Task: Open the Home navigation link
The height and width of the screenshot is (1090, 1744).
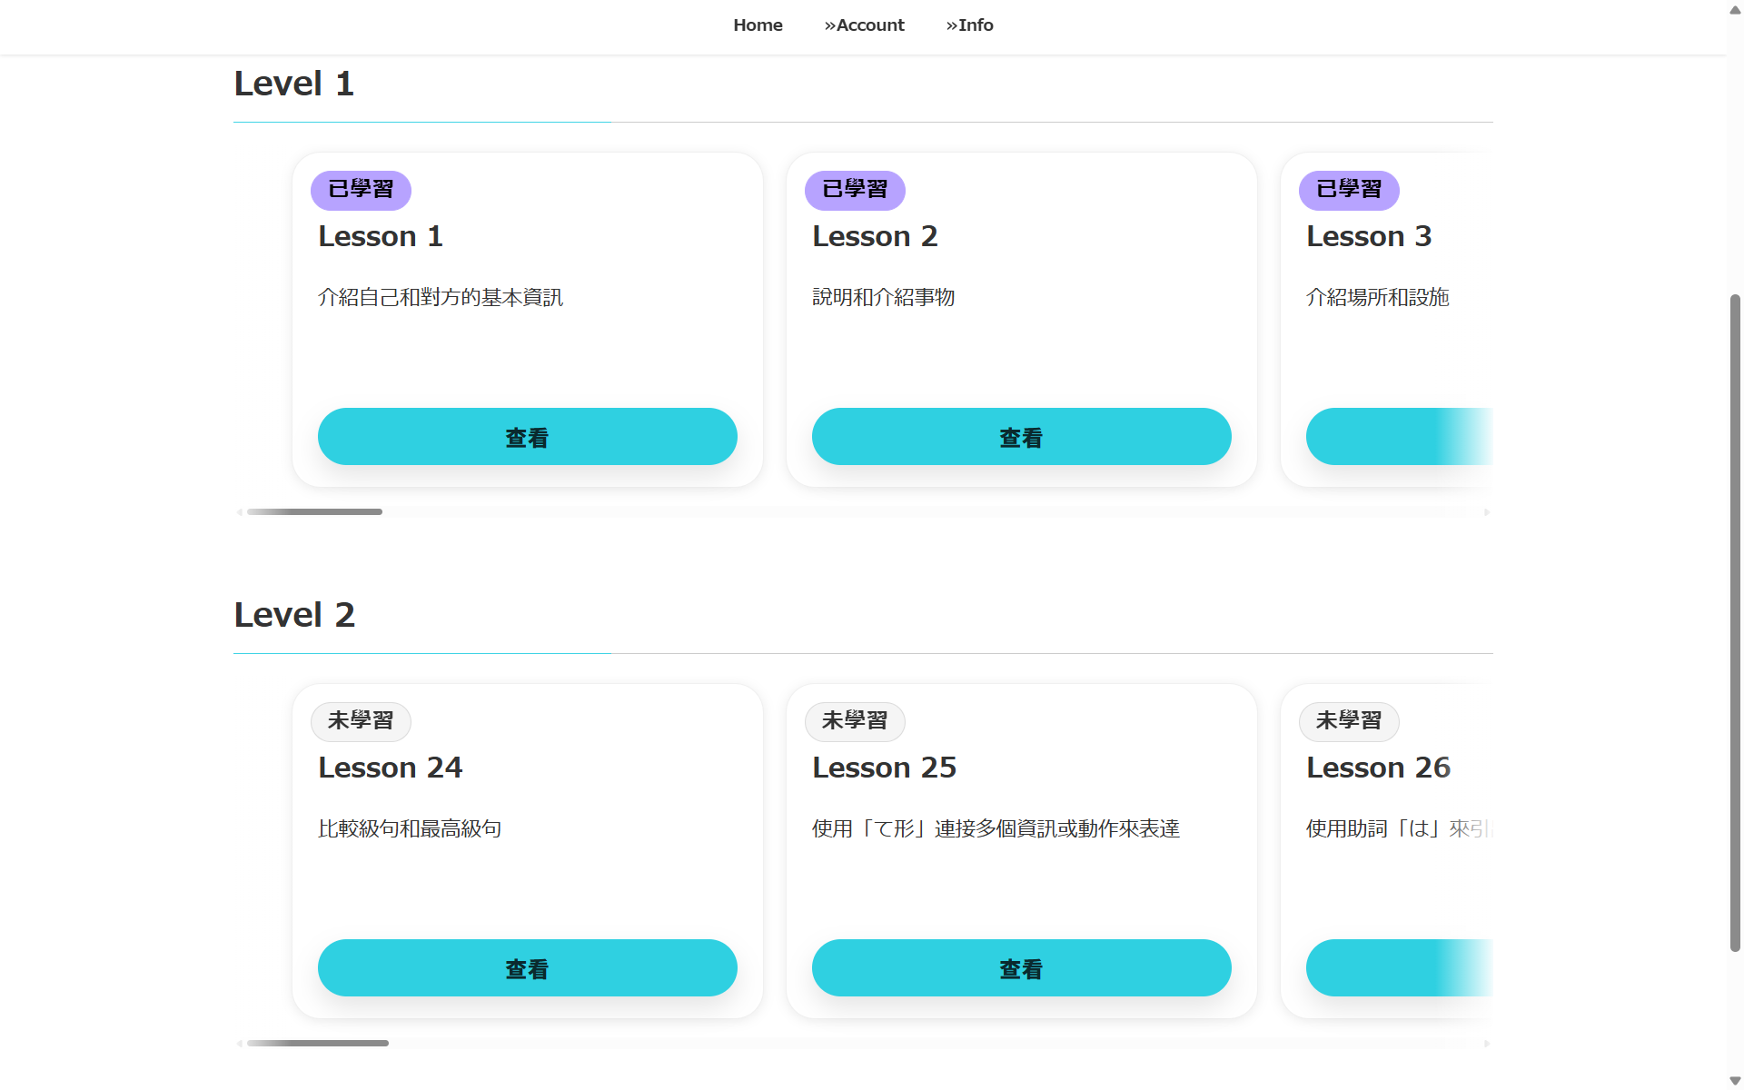Action: pos(758,25)
